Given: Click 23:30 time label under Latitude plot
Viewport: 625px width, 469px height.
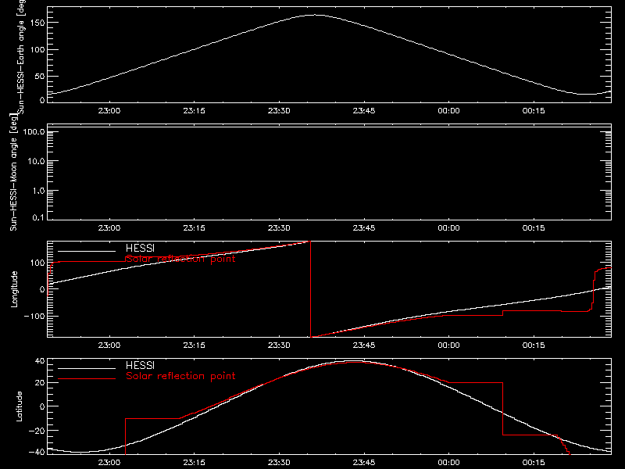Looking at the screenshot, I should 279,462.
